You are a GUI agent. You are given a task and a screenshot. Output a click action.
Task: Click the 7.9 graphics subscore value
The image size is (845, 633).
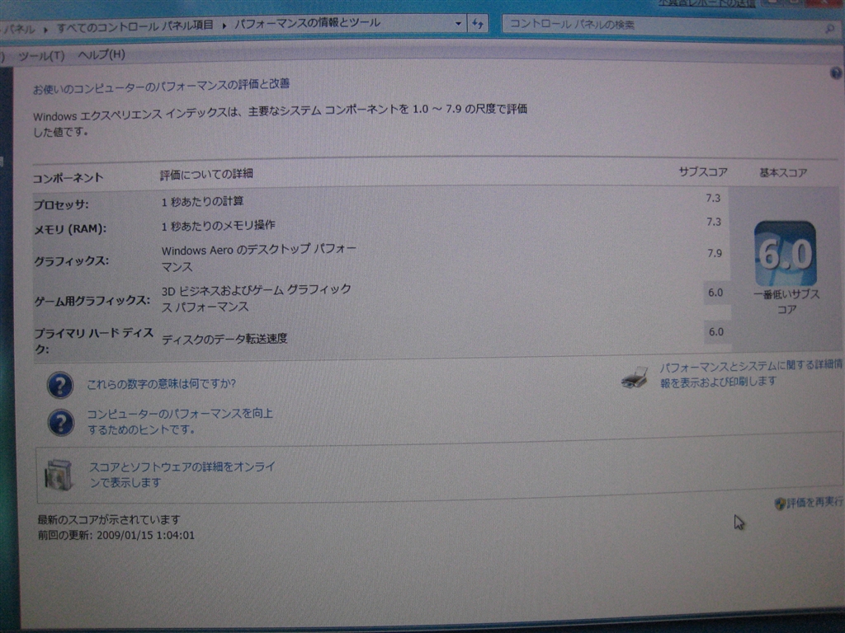(x=715, y=253)
